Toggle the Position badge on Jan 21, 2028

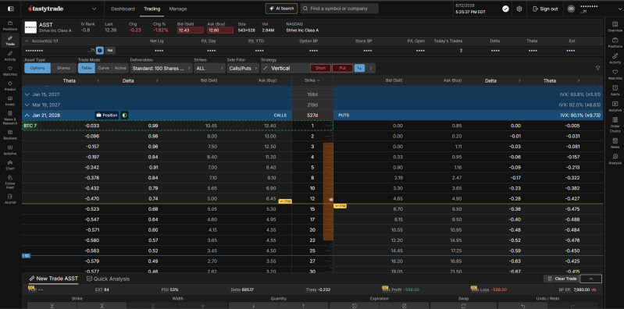coord(107,115)
